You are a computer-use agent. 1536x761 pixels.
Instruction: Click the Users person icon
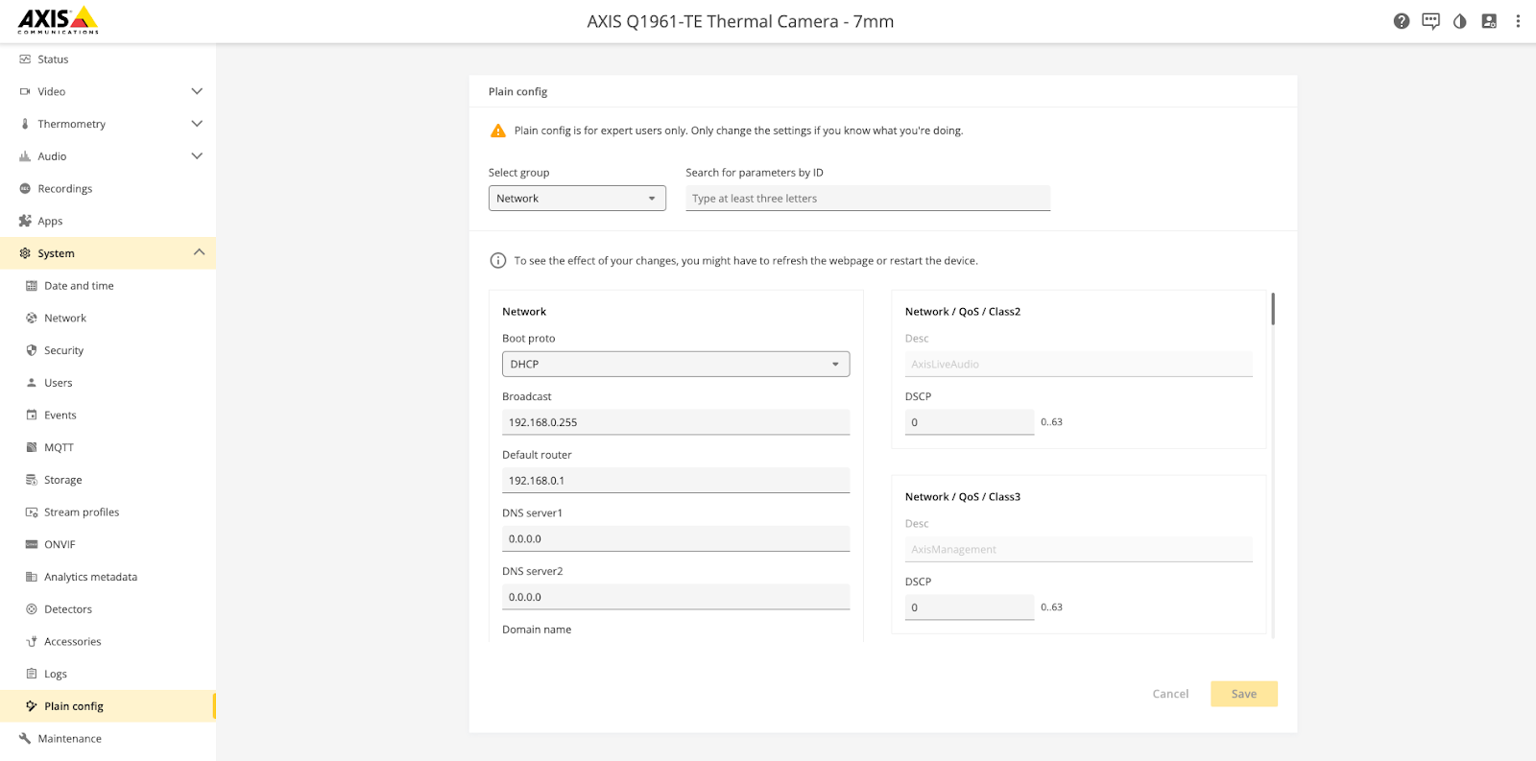click(32, 383)
